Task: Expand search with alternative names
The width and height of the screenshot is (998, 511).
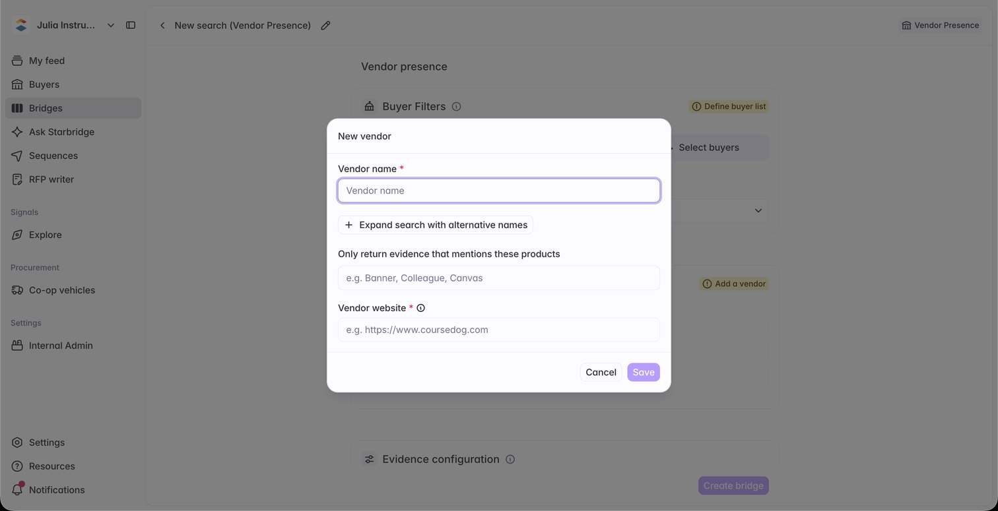Action: point(436,225)
